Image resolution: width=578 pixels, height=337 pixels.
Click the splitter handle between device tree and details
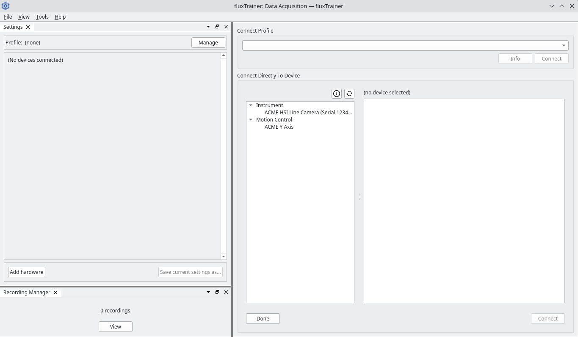pos(359,196)
